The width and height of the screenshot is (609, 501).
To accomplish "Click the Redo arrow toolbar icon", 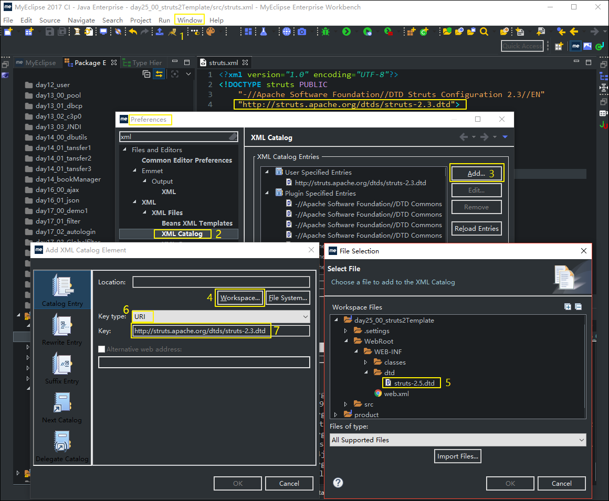I will tap(144, 32).
